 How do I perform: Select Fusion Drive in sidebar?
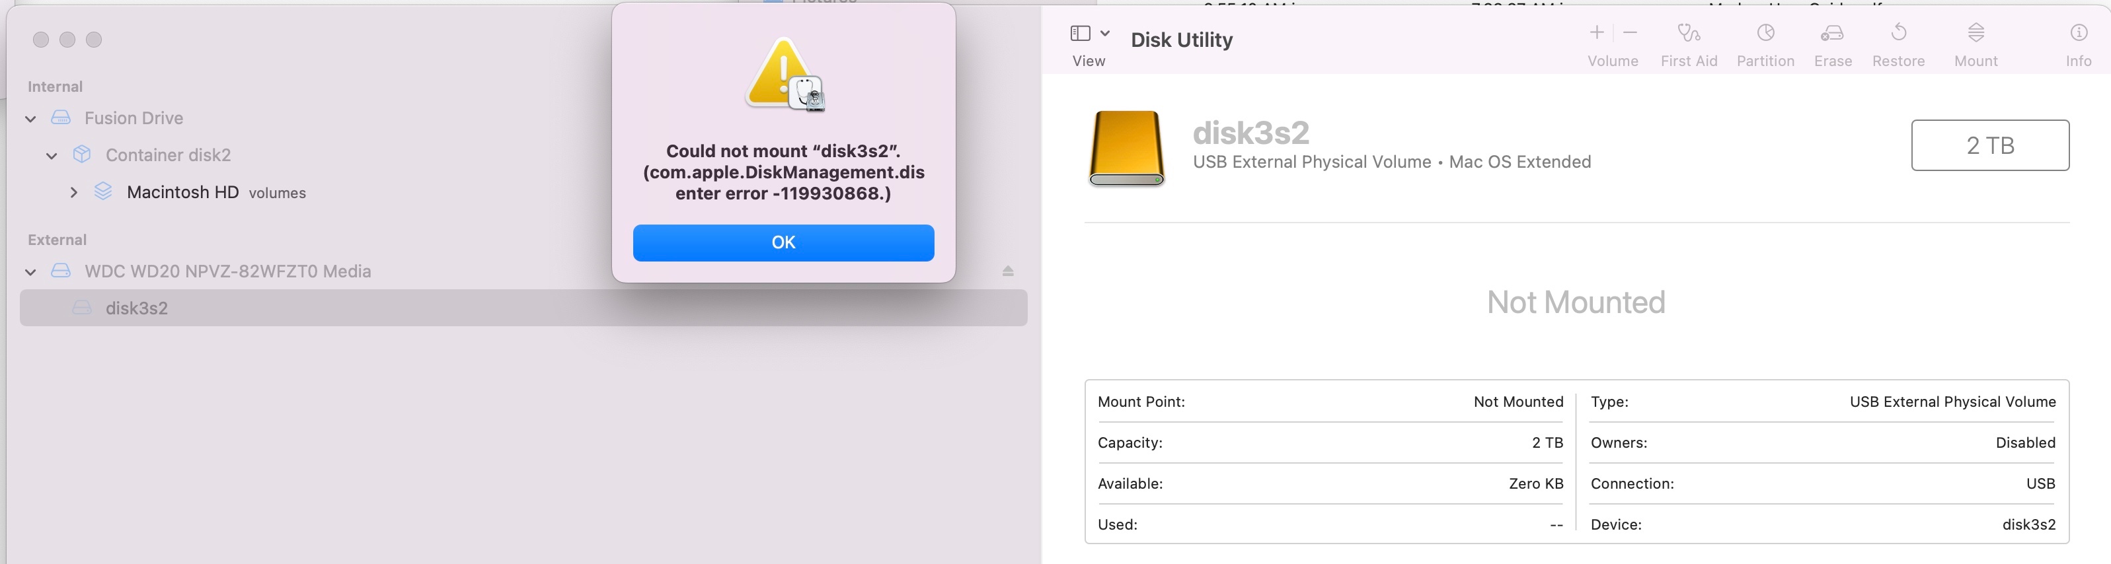pyautogui.click(x=134, y=118)
